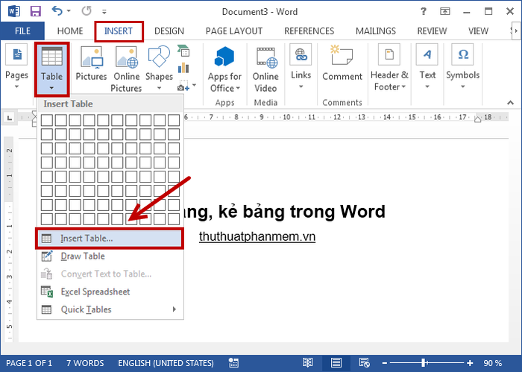Switch to Print Layout view
Image resolution: width=522 pixels, height=372 pixels.
click(336, 363)
